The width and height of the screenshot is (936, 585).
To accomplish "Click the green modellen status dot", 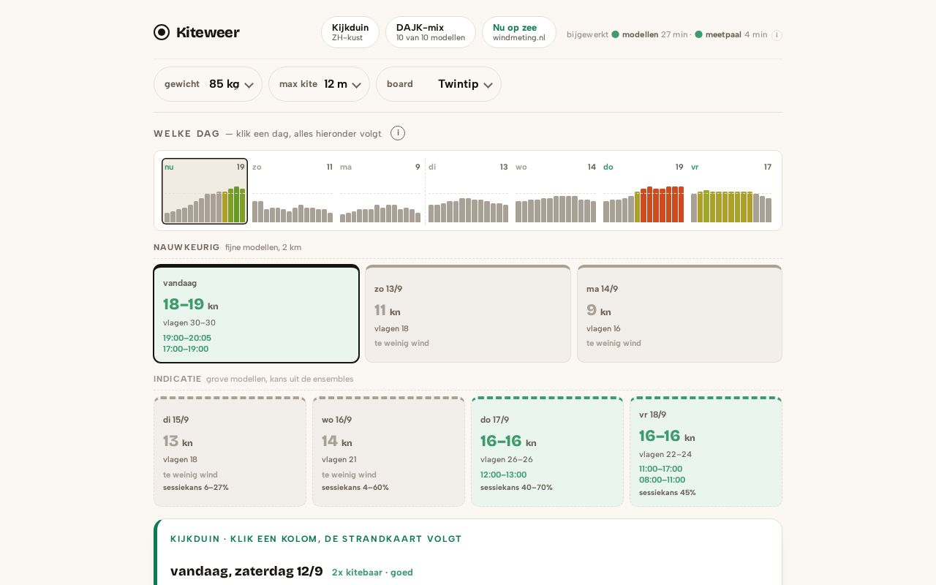I will coord(616,34).
